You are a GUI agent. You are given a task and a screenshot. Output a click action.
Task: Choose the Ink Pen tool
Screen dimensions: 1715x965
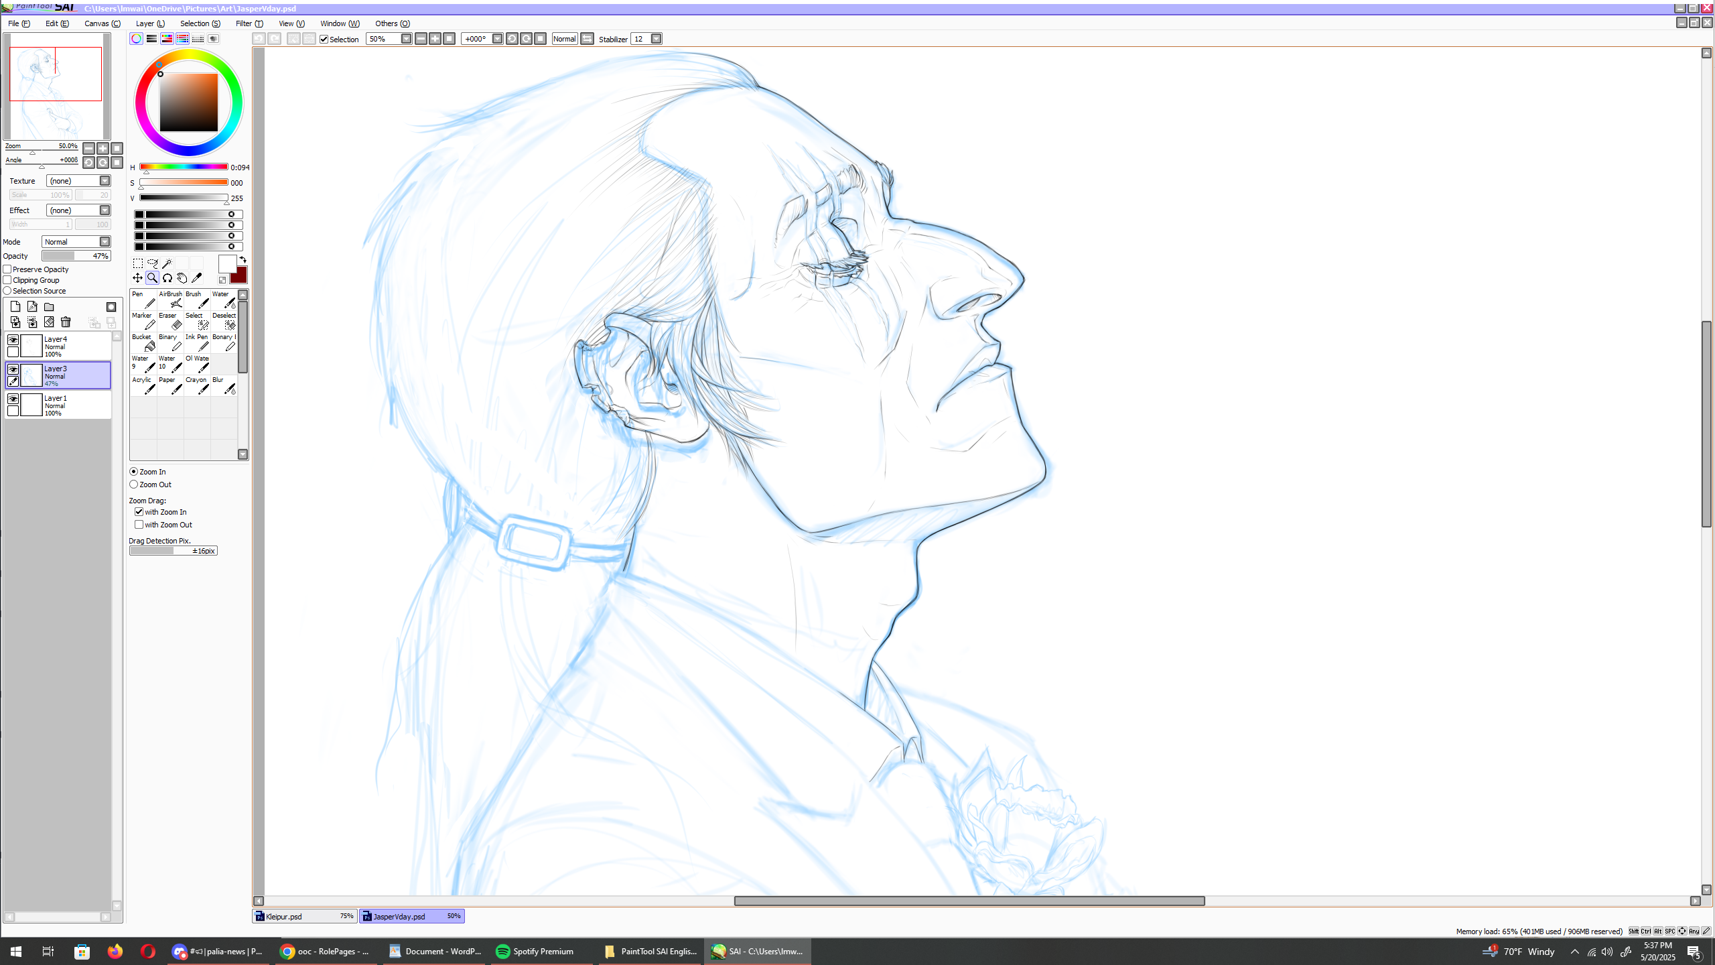(197, 342)
